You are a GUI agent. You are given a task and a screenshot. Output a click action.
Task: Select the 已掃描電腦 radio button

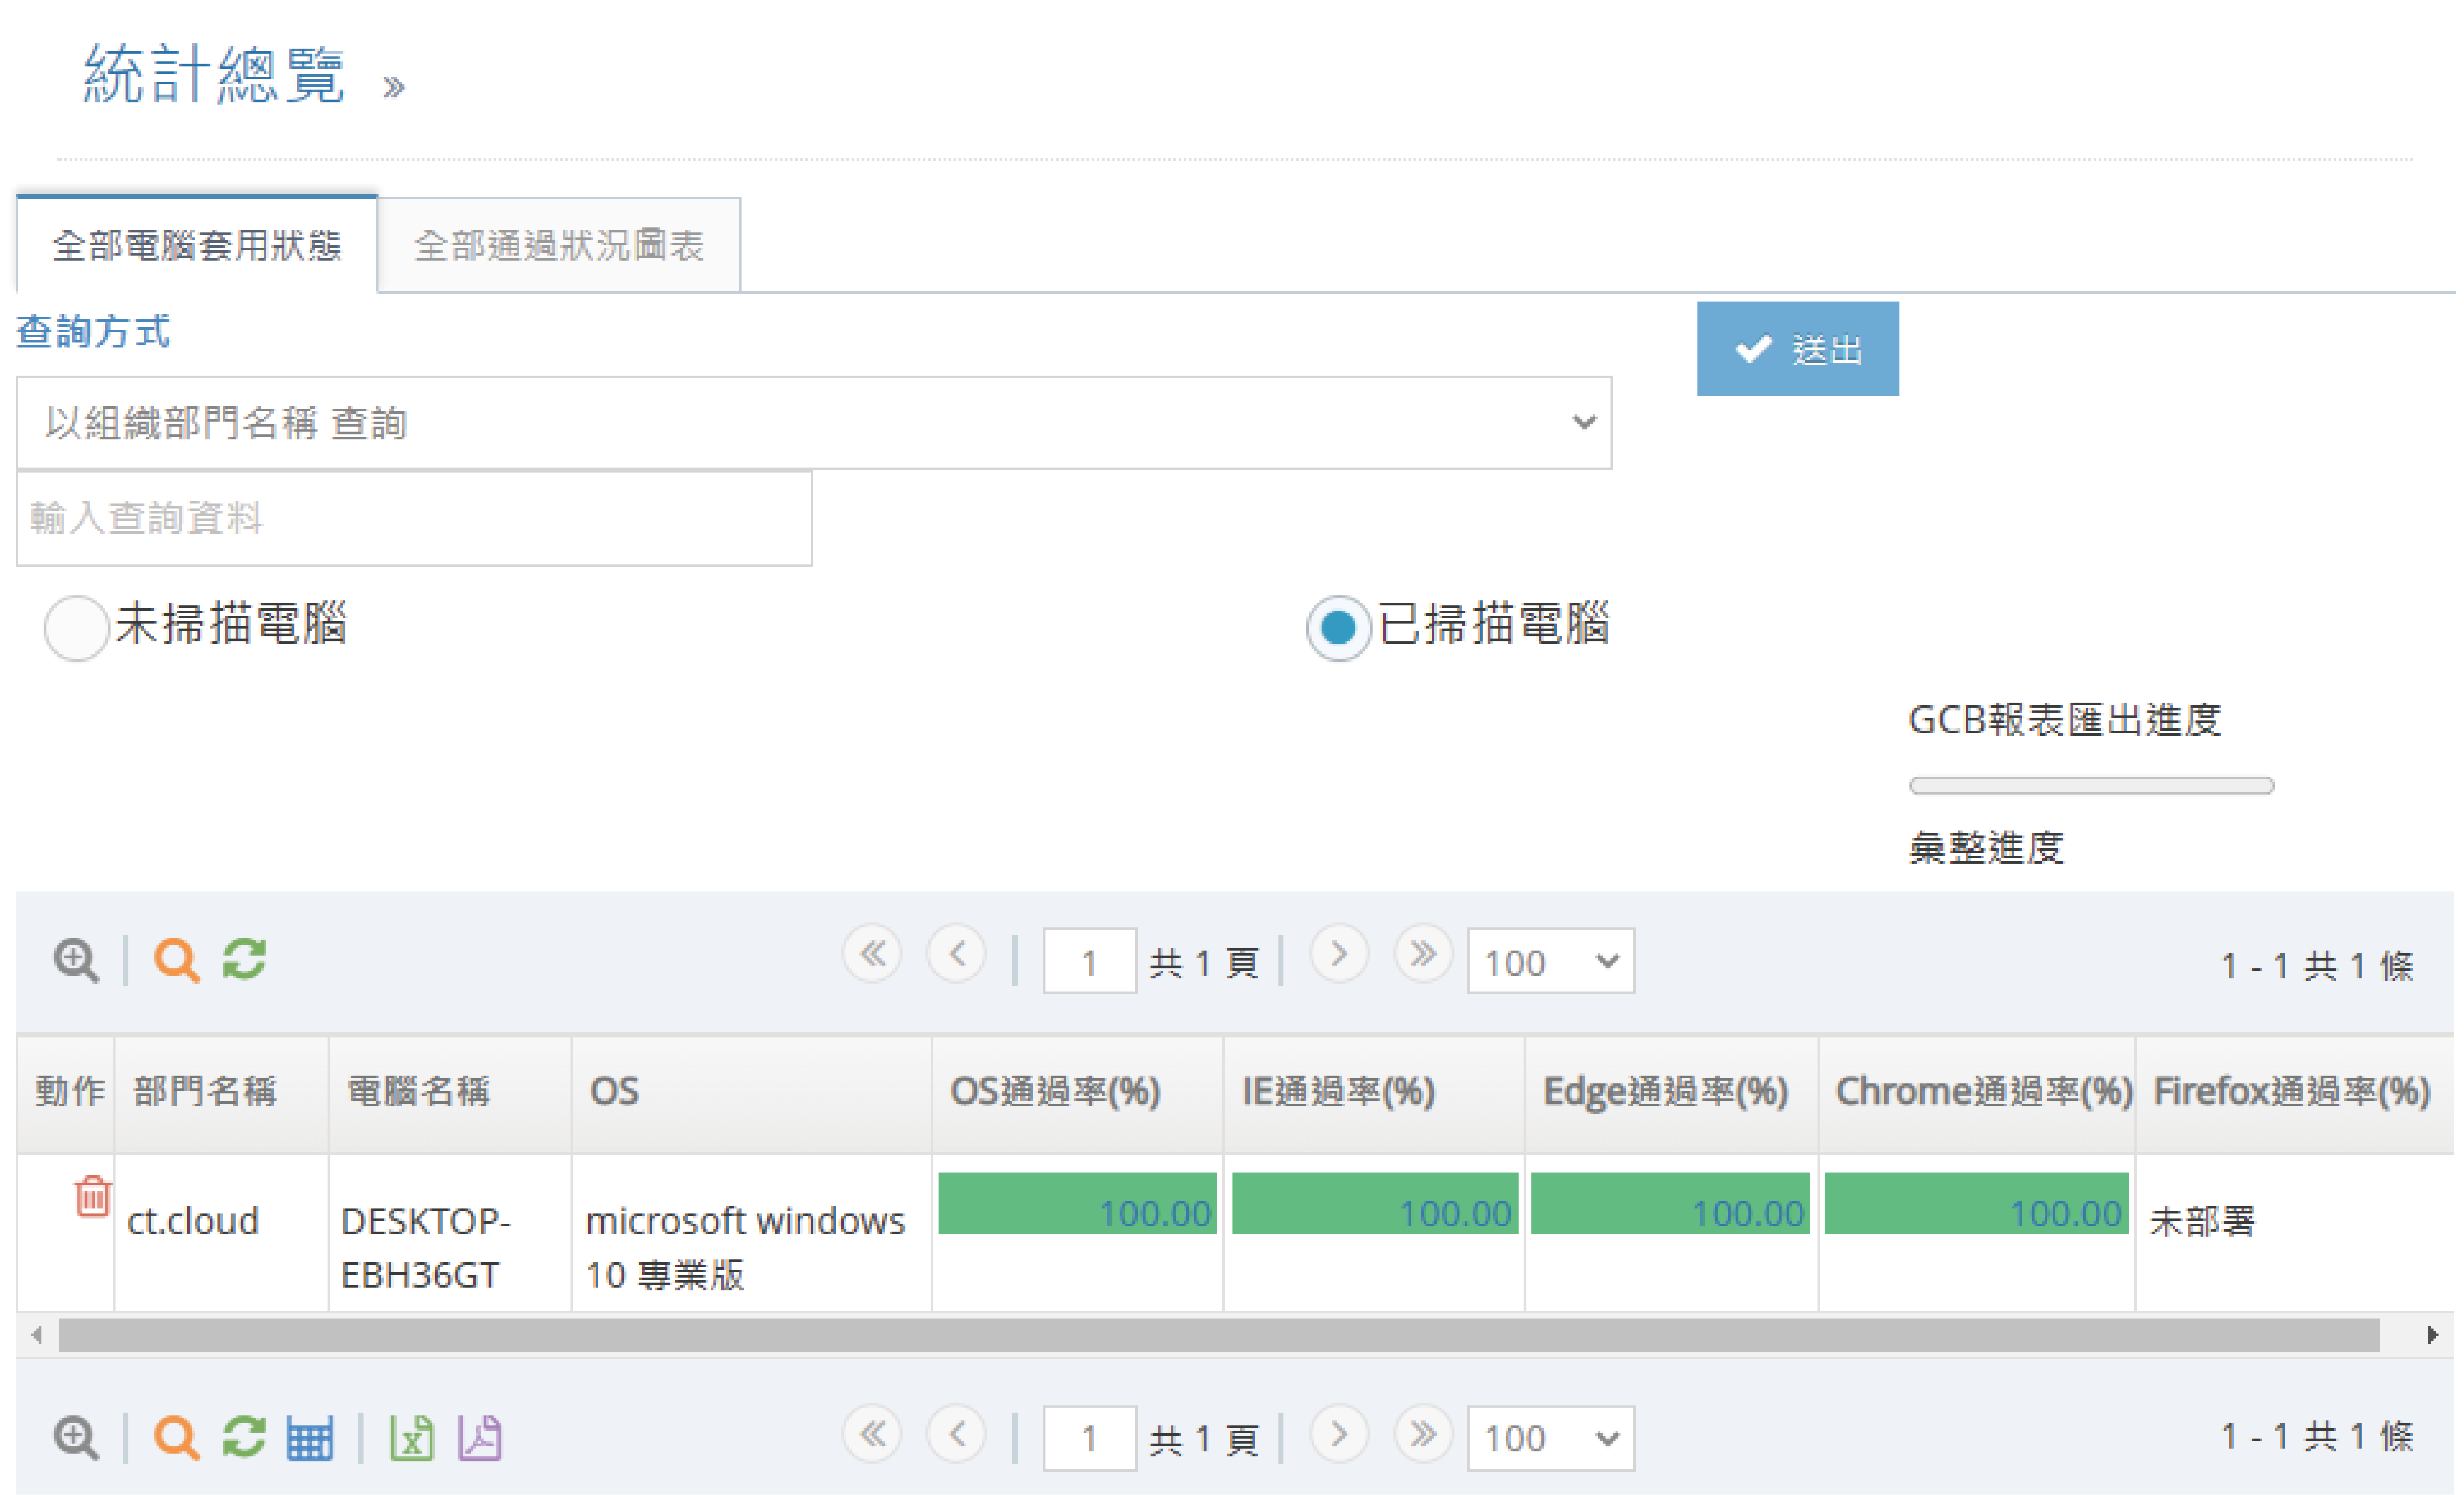point(1338,627)
